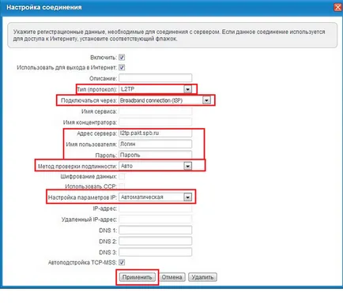This screenshot has height=304, width=343.
Task: Select the Имя пользователя input field
Action: point(156,144)
